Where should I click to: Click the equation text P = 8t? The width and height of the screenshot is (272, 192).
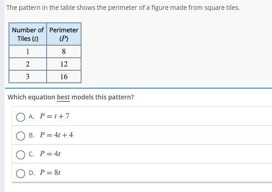[x=50, y=172]
